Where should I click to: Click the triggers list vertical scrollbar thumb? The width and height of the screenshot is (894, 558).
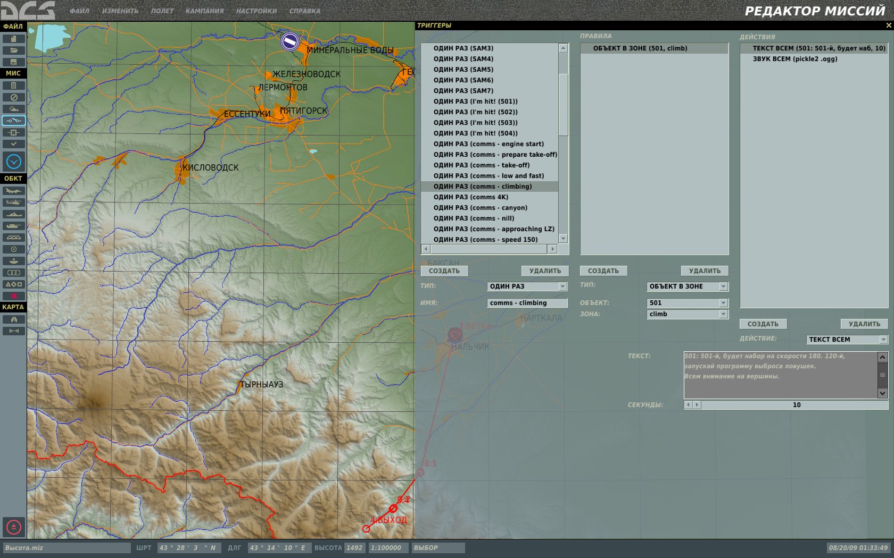coord(564,105)
